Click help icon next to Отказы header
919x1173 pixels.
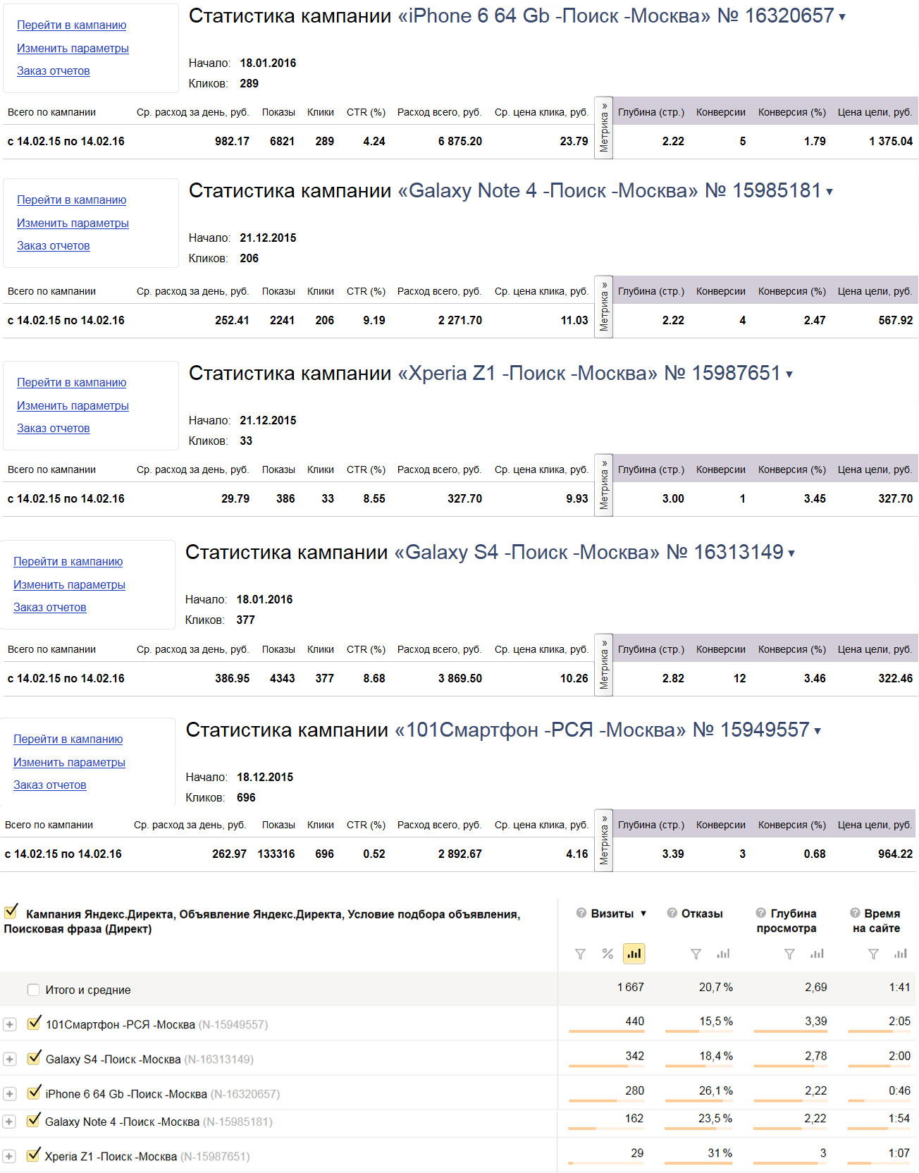click(672, 913)
